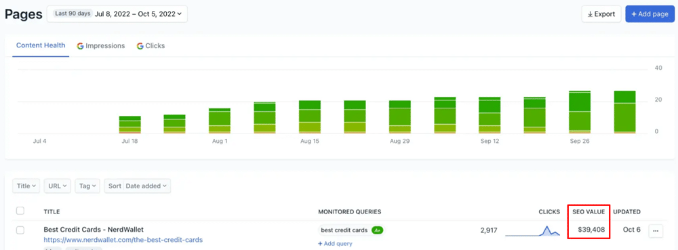Open the Title filter dropdown

26,186
